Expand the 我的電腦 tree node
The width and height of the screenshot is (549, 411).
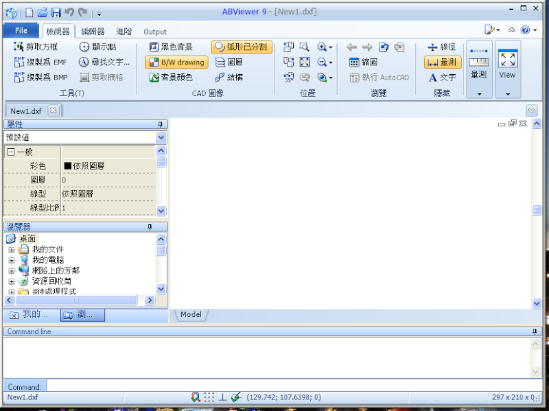point(12,261)
